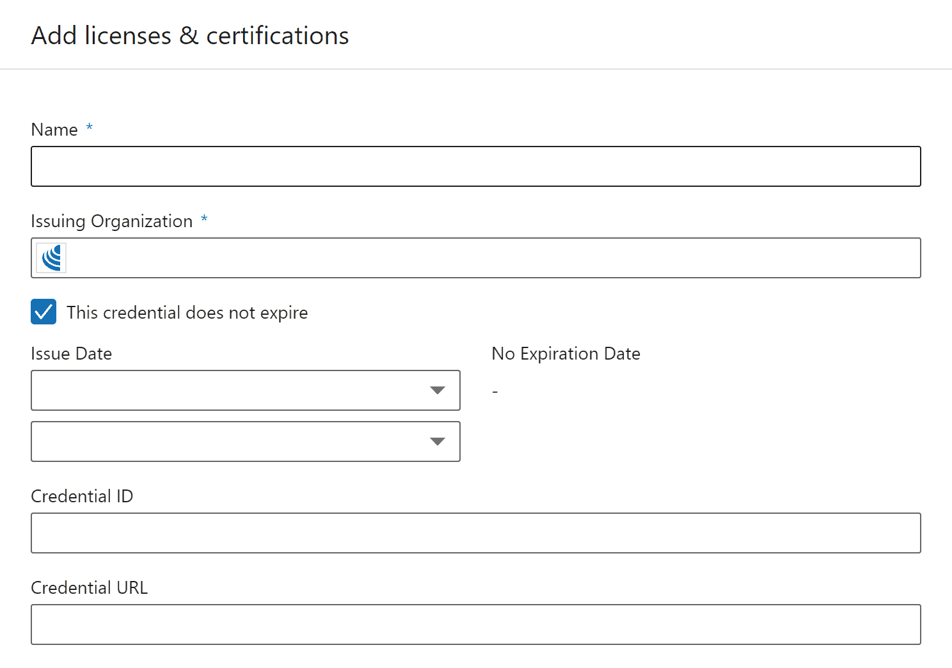Click into the Credential URL field
The width and height of the screenshot is (952, 668).
pos(475,624)
